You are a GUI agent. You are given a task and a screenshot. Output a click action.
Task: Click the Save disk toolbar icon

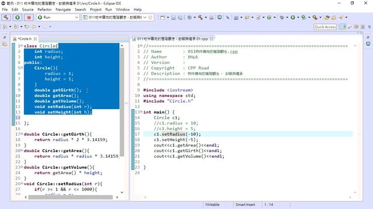tap(174, 17)
